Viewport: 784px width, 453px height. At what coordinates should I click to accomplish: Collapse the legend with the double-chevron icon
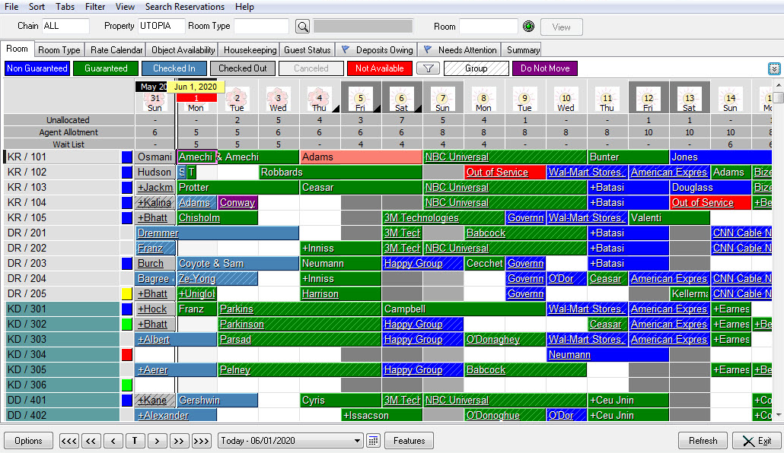pos(774,69)
